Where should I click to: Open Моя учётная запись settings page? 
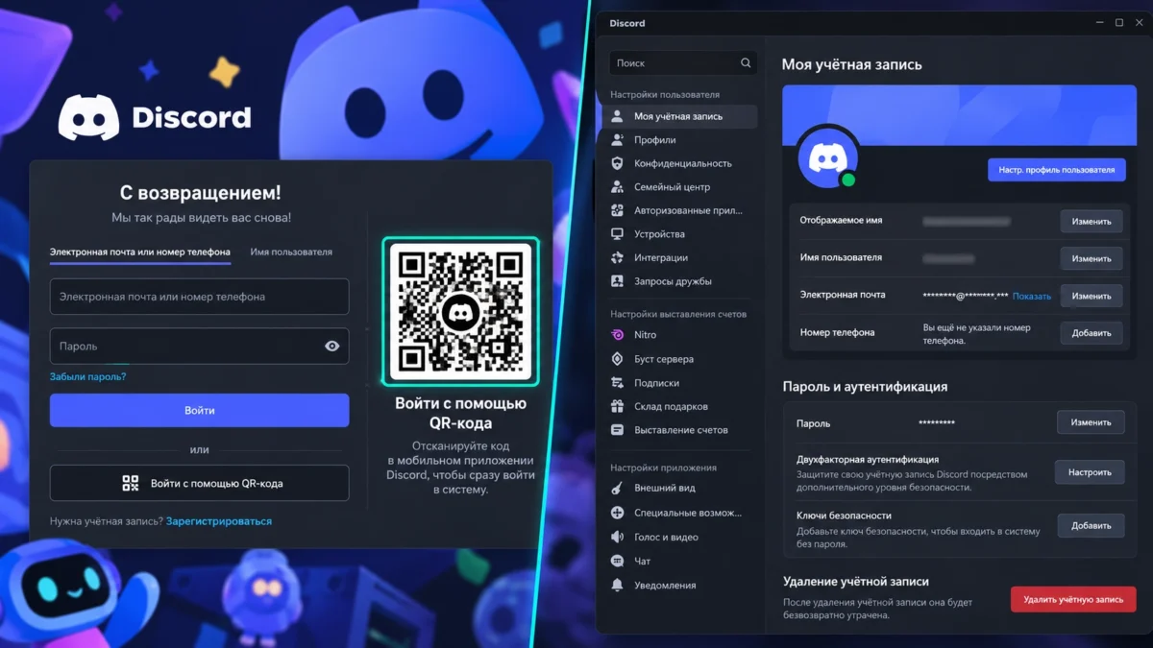(x=680, y=116)
